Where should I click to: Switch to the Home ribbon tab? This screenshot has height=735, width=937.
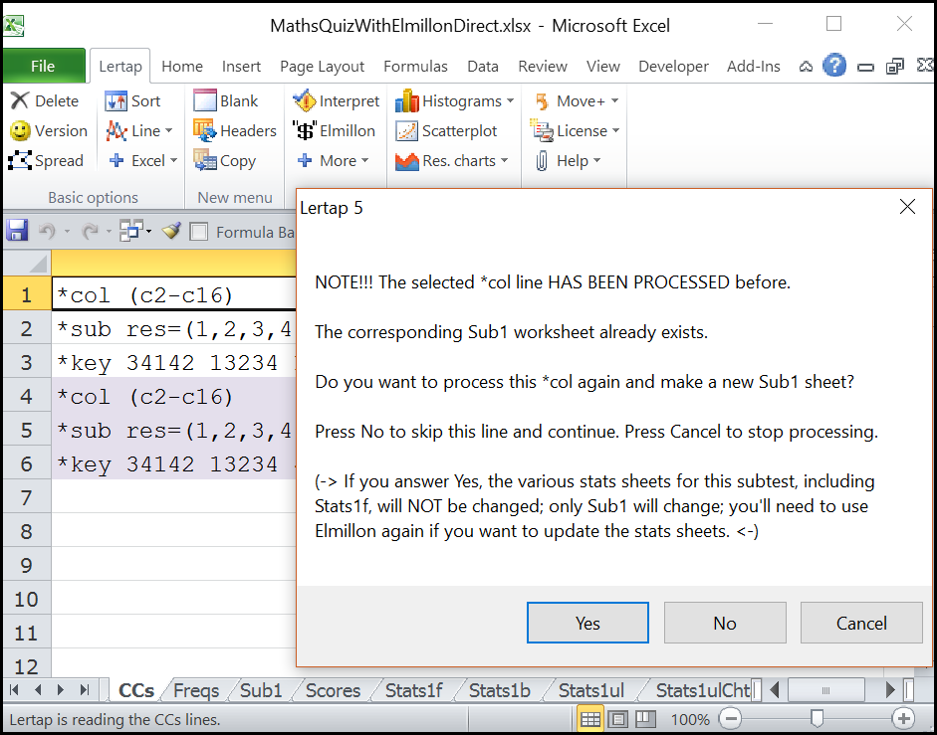click(x=182, y=67)
